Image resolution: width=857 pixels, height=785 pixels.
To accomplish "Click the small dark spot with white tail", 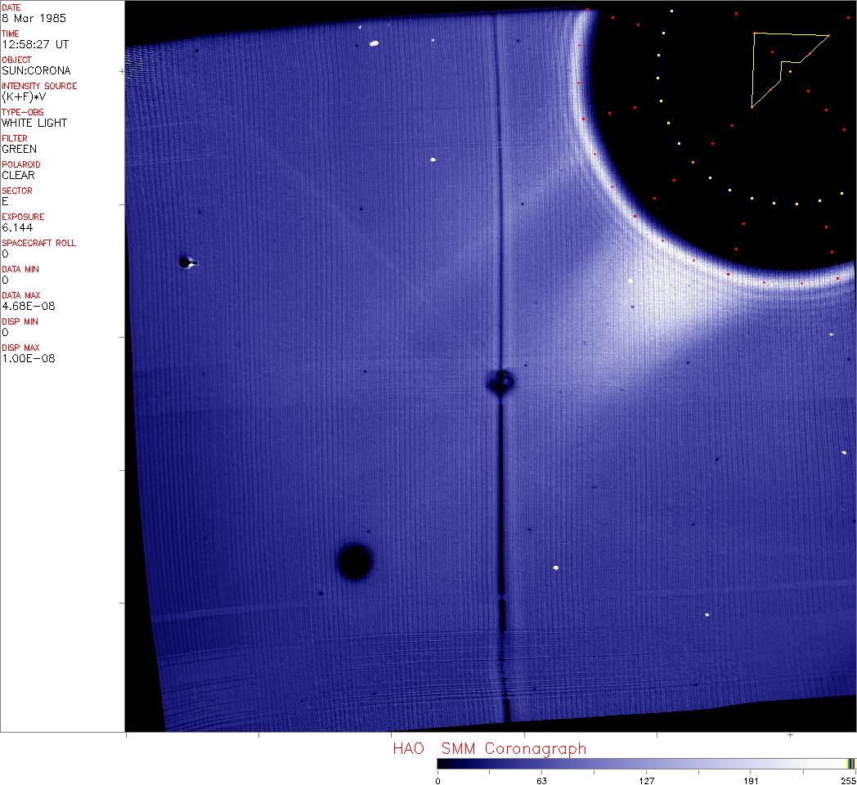I will click(x=186, y=262).
